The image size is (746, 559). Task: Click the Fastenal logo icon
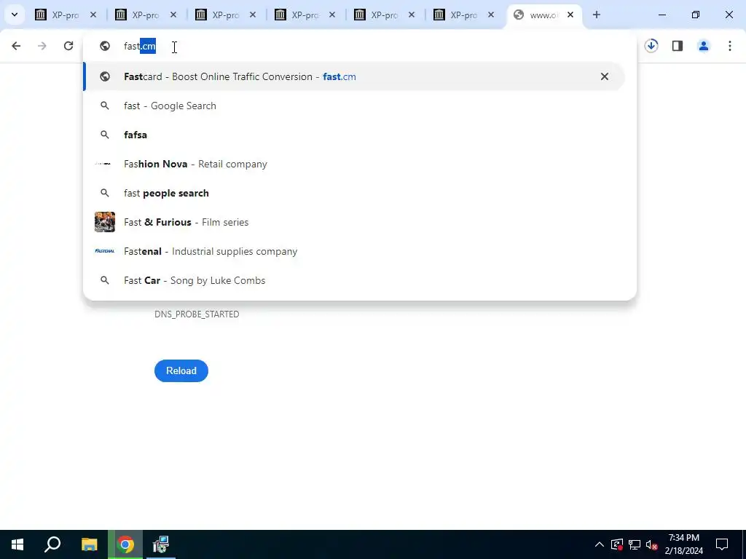105,251
